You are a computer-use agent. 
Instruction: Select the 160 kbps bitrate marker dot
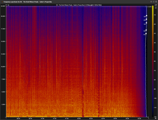coord(146,30)
